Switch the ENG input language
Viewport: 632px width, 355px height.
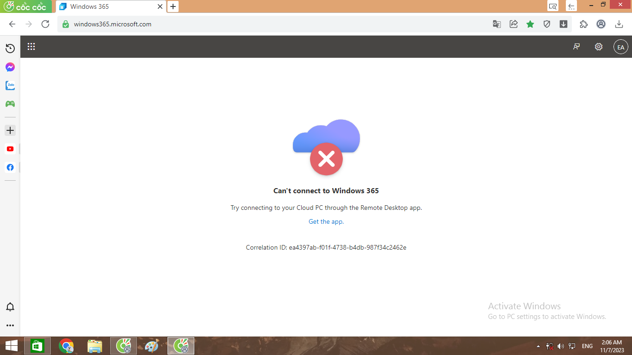(587, 346)
